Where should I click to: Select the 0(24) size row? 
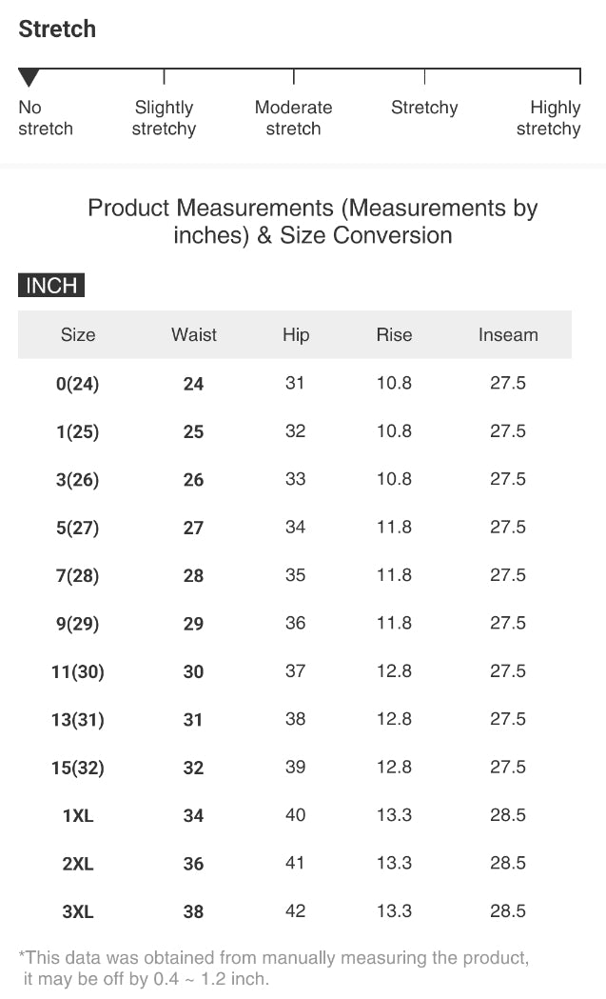[78, 384]
